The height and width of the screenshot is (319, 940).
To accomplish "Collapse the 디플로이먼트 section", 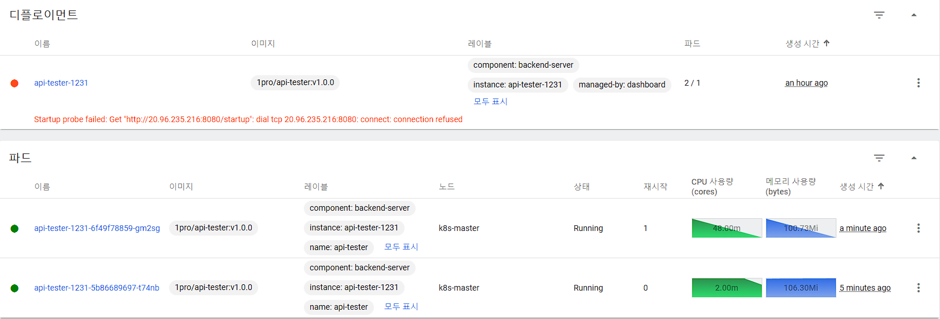I will pos(914,15).
